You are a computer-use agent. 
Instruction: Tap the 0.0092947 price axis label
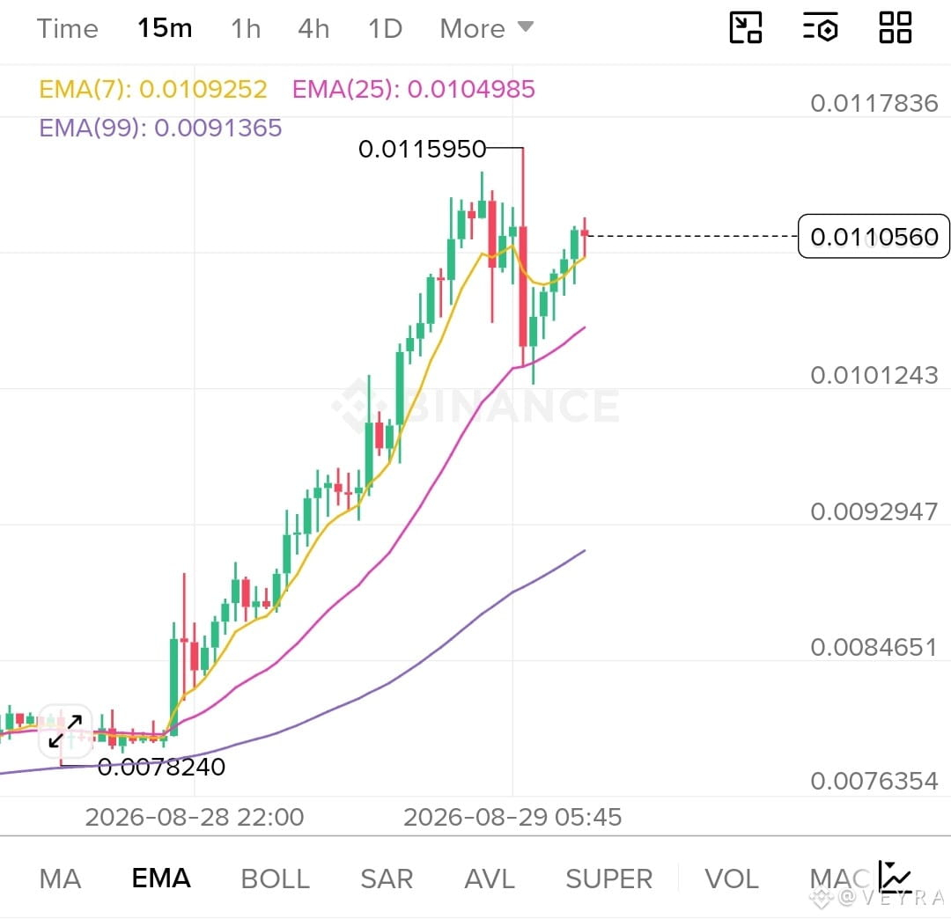[874, 511]
